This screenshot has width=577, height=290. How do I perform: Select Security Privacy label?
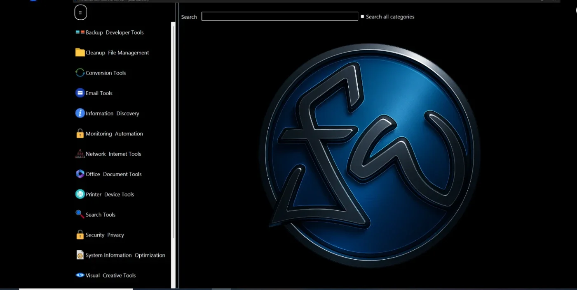[x=105, y=235]
